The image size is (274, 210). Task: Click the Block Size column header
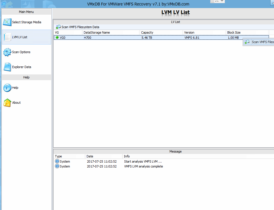pyautogui.click(x=248, y=32)
